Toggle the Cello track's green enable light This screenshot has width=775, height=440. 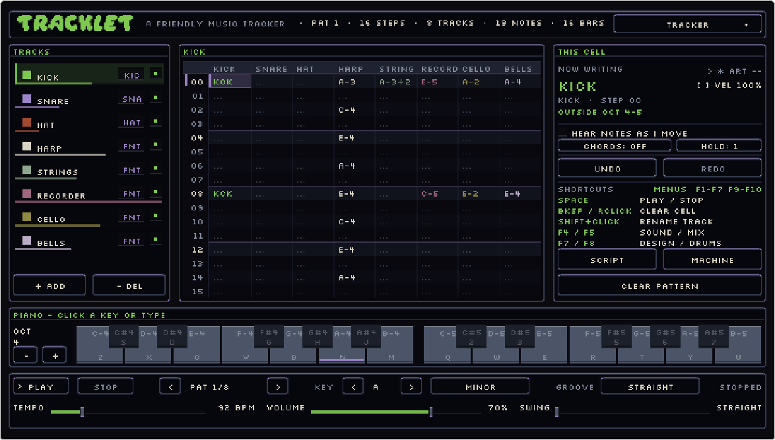[x=155, y=216]
